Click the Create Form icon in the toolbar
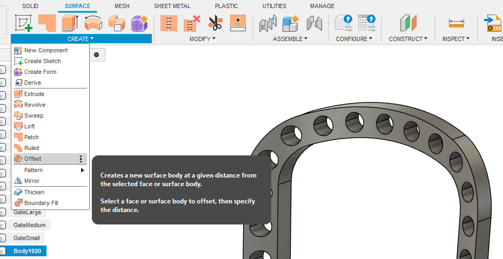This screenshot has height=259, width=503. click(139, 23)
